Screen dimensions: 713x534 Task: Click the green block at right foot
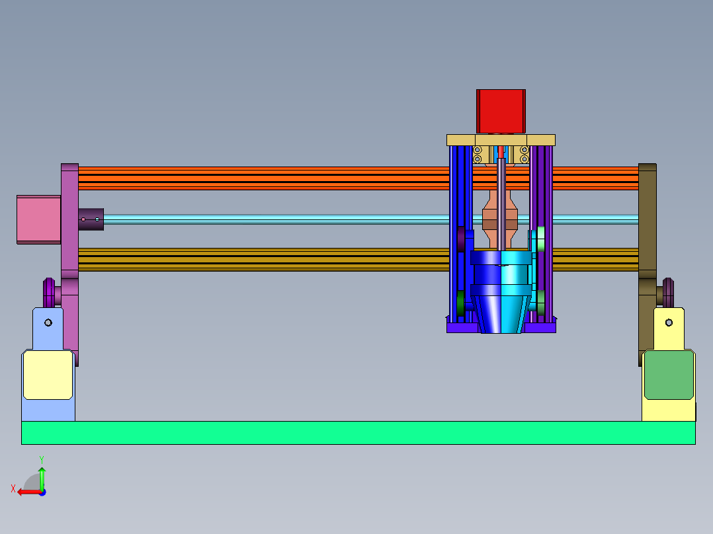tap(669, 375)
